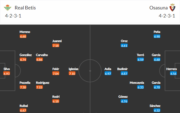The image size is (180, 113).
Task: Open the Real Betis team name link
Action: 25,8
